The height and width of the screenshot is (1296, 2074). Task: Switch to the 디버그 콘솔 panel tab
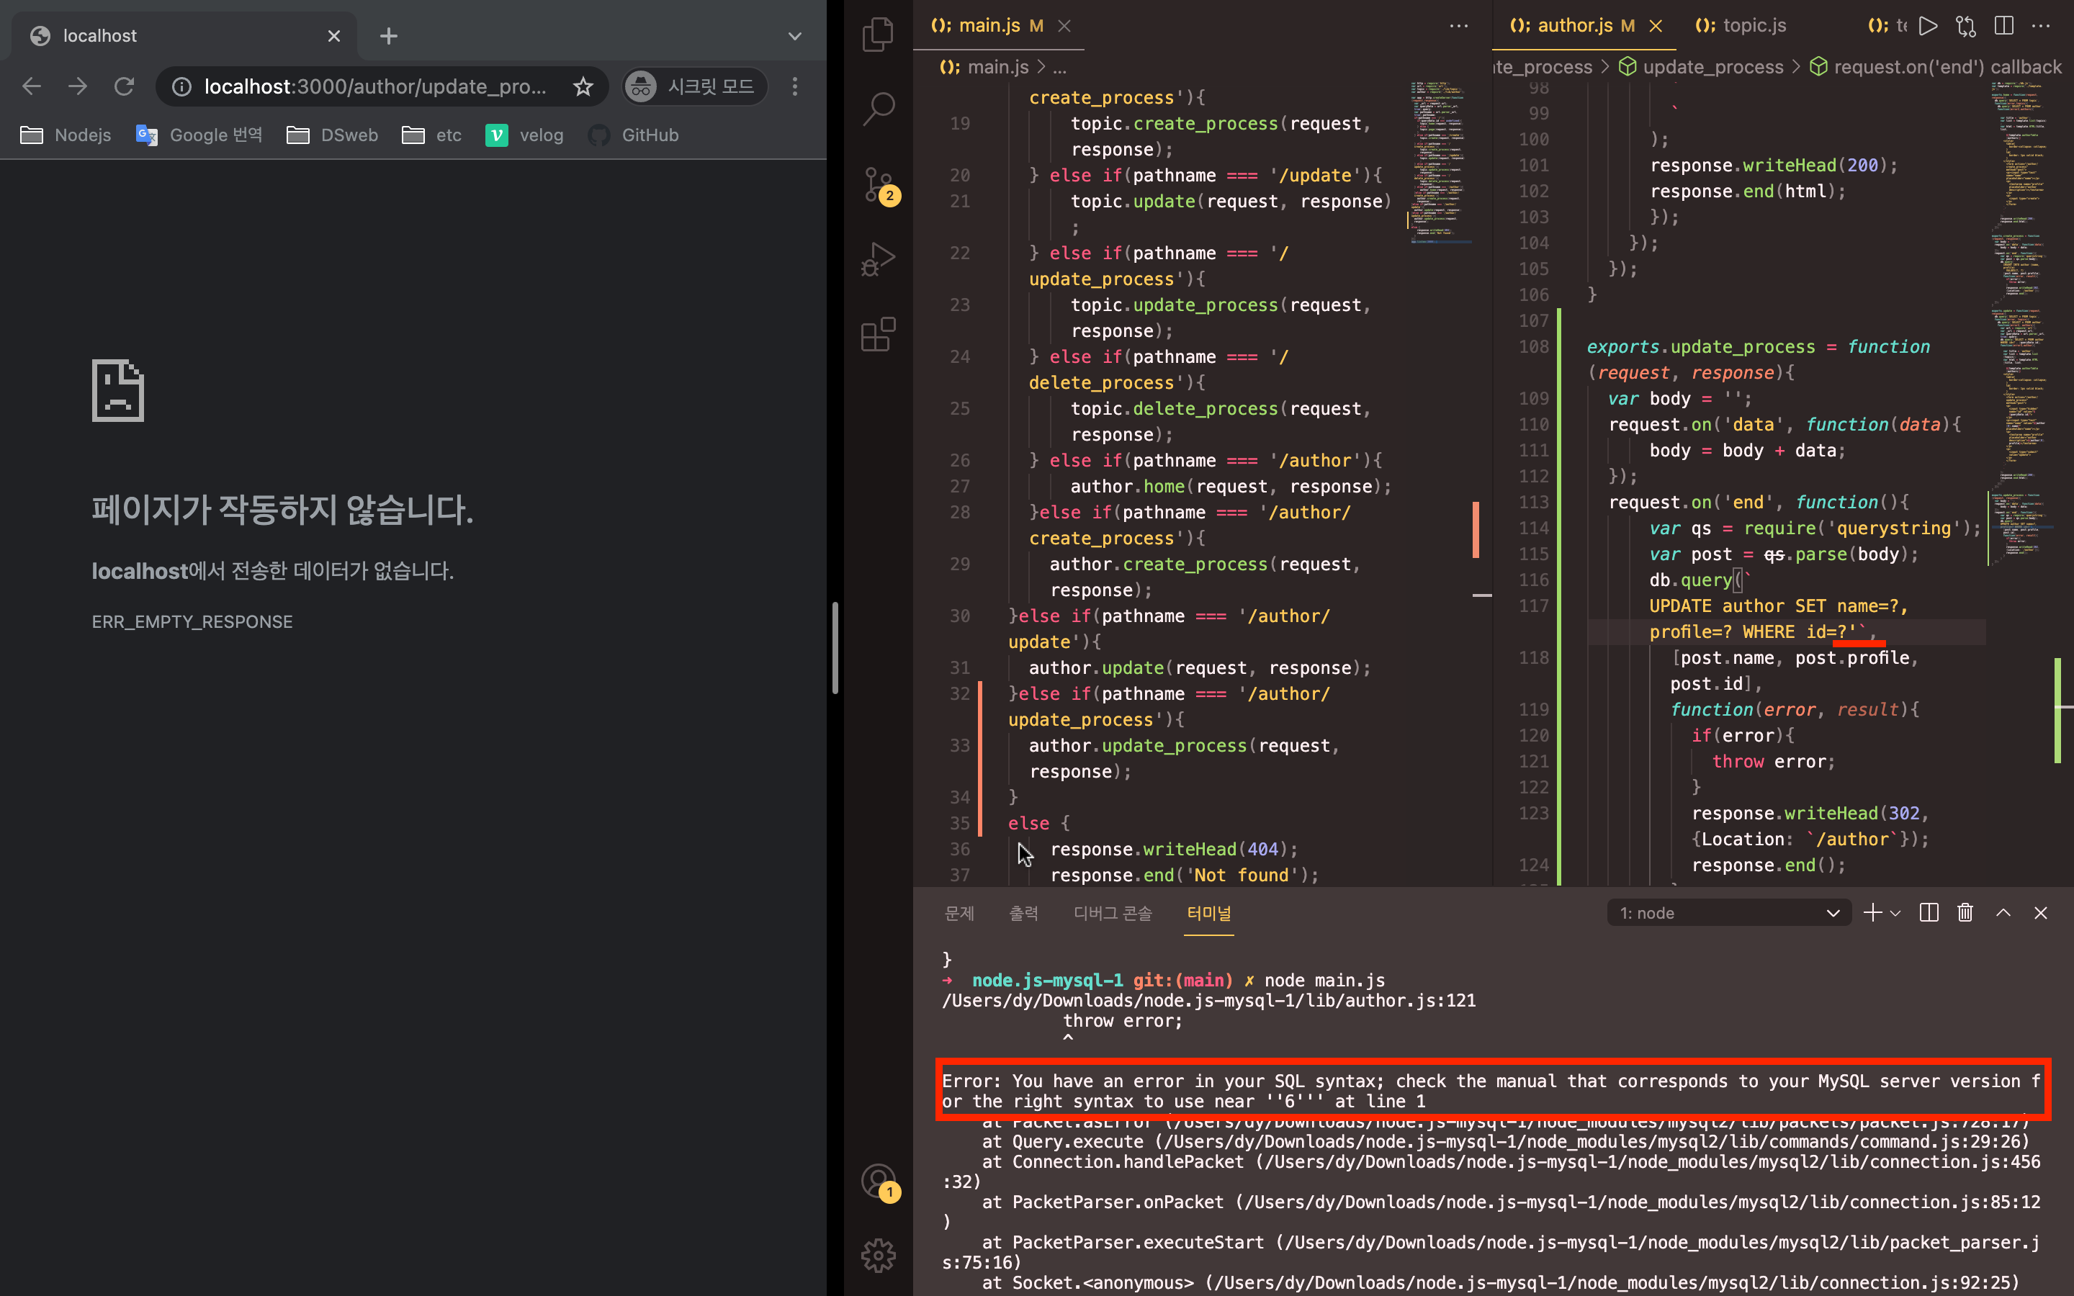[1113, 913]
